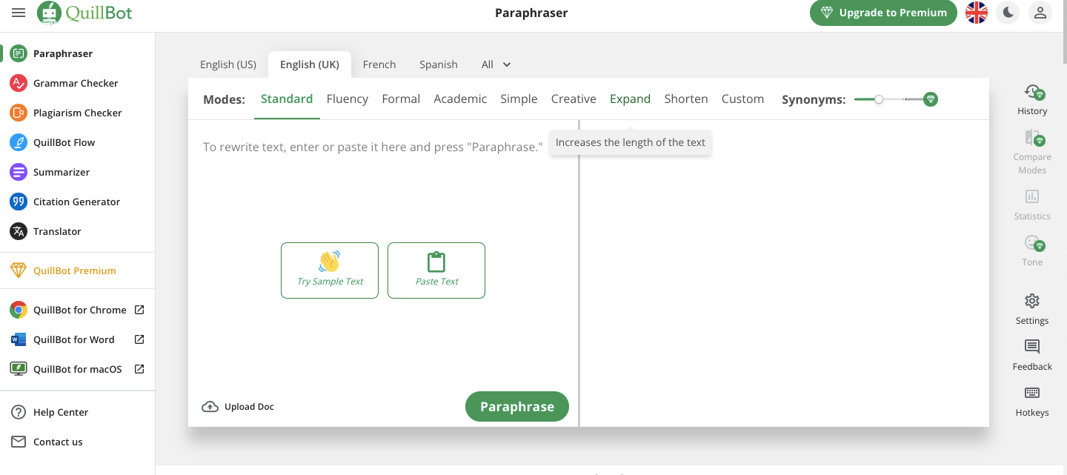The image size is (1067, 475).
Task: Select the Shorten mode
Action: click(x=686, y=99)
